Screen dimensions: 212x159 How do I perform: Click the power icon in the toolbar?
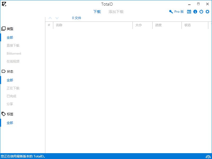pos(201,12)
